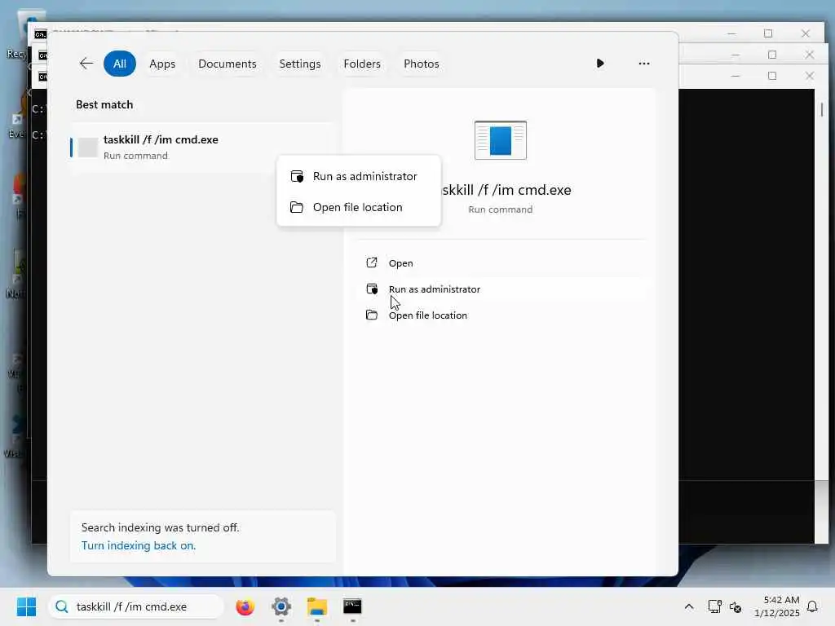The height and width of the screenshot is (626, 835).
Task: Choose Open file location in the context menu
Action: tap(359, 207)
